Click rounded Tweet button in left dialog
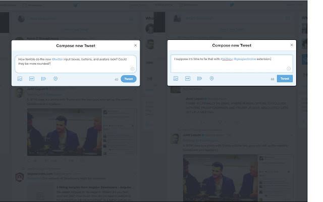This screenshot has width=323, height=202. click(x=129, y=79)
